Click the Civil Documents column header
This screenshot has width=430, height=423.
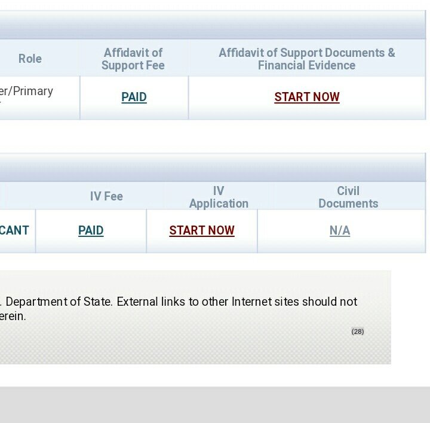point(348,197)
